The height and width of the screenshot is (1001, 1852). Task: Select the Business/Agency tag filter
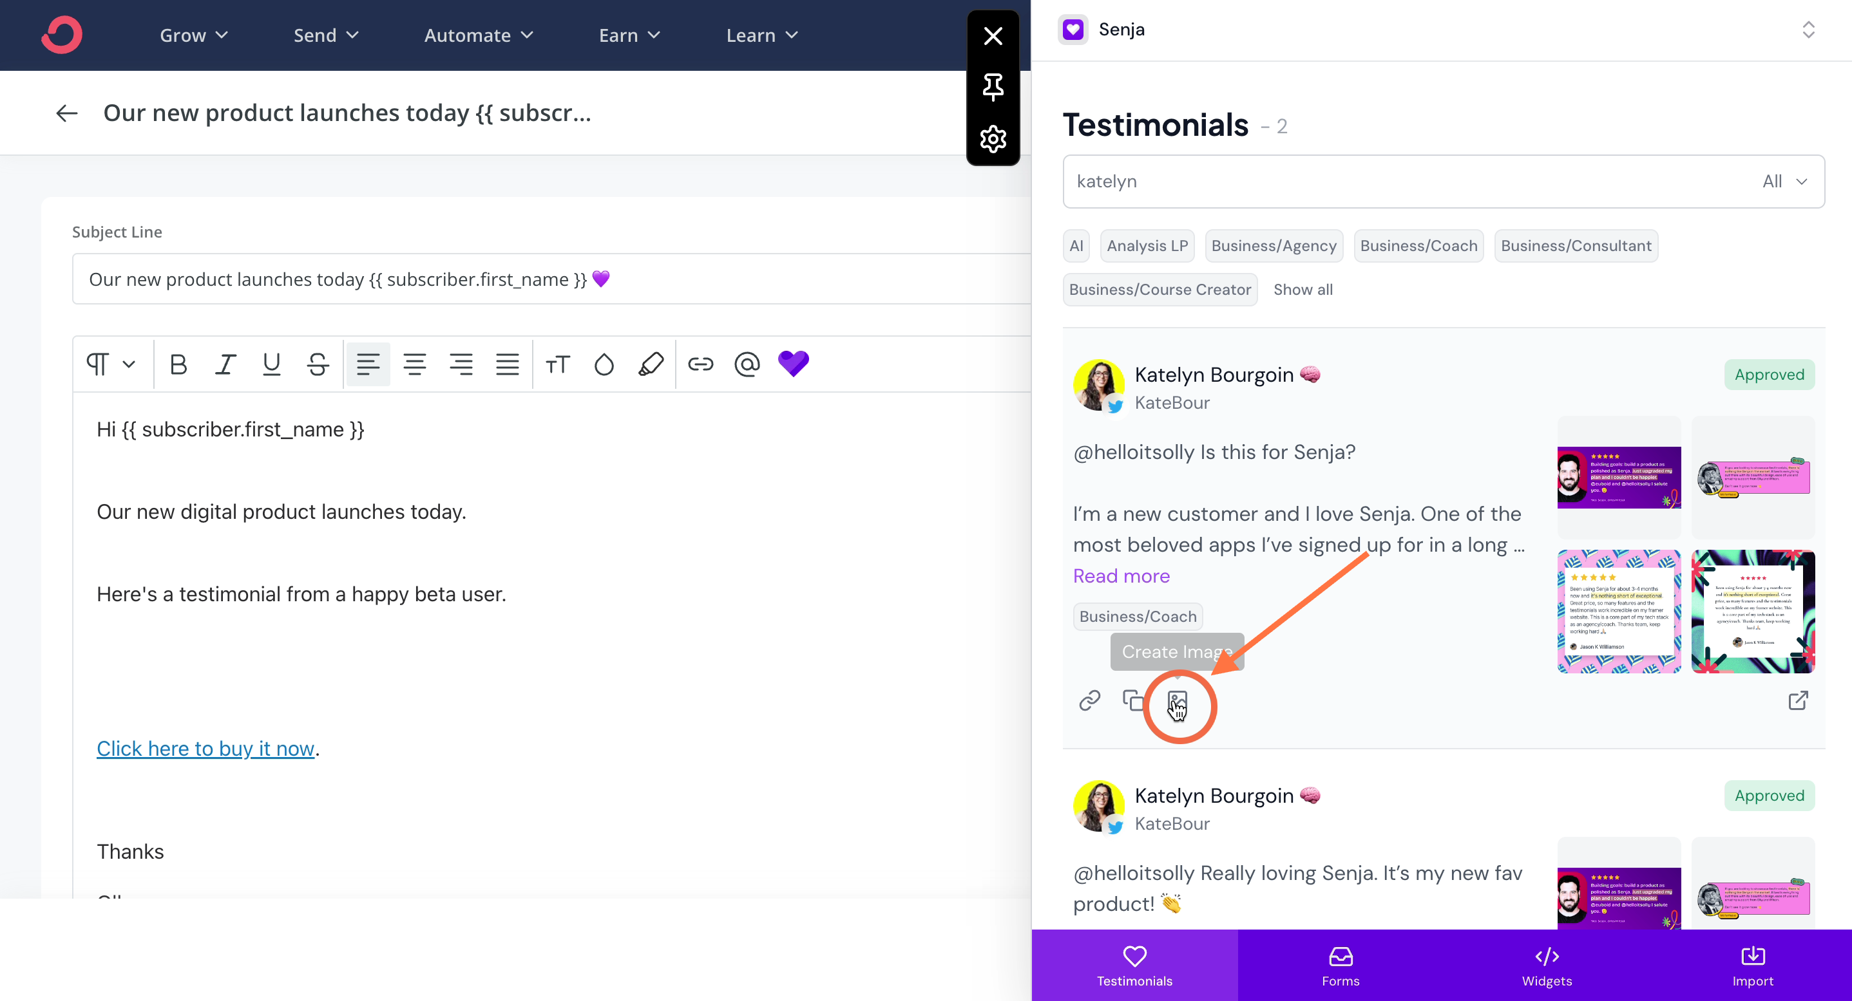1274,246
